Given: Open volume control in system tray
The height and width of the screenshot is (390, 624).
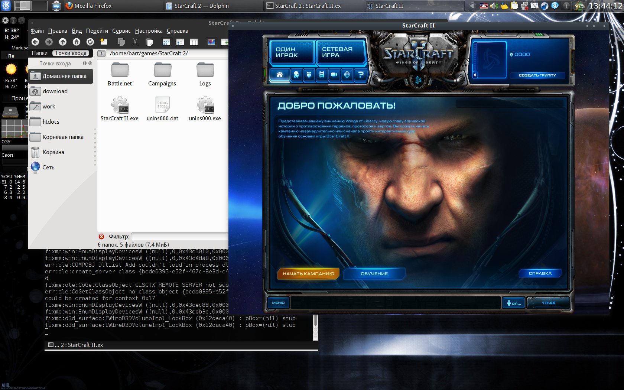Looking at the screenshot, I should coord(494,6).
